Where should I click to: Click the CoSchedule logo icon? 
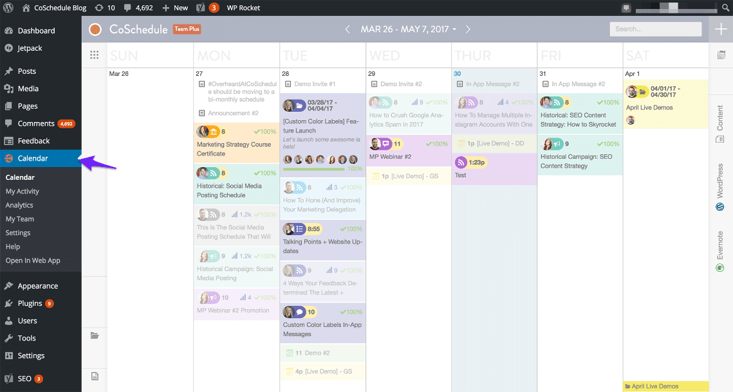pyautogui.click(x=95, y=29)
